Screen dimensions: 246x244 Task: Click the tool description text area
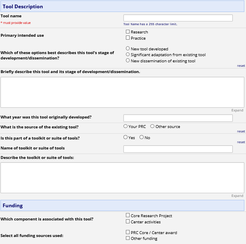[122, 92]
